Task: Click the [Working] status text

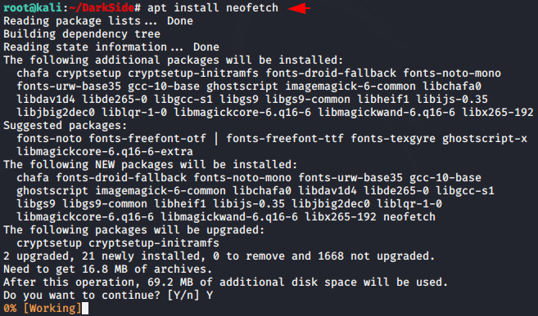Action: 52,308
